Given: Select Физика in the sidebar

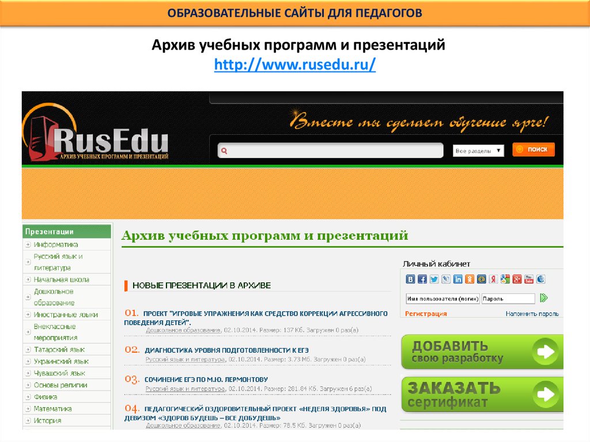Looking at the screenshot, I should pyautogui.click(x=46, y=397).
